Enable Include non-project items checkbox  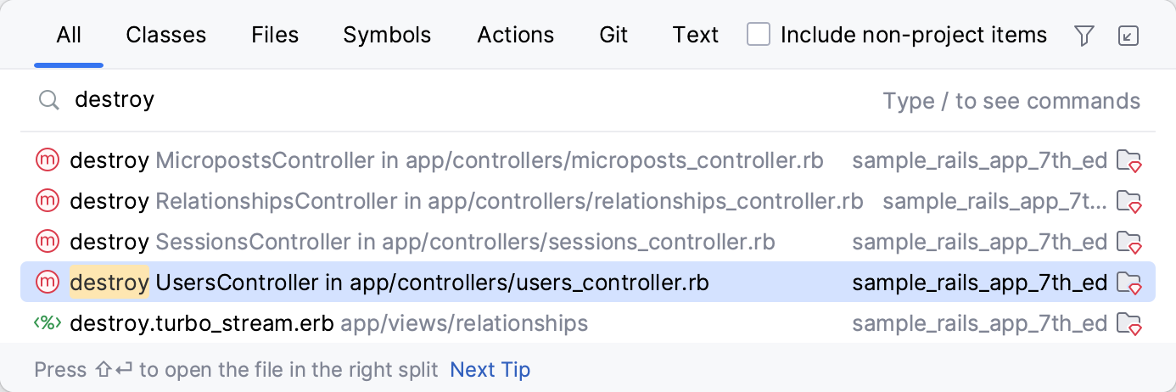[x=759, y=35]
